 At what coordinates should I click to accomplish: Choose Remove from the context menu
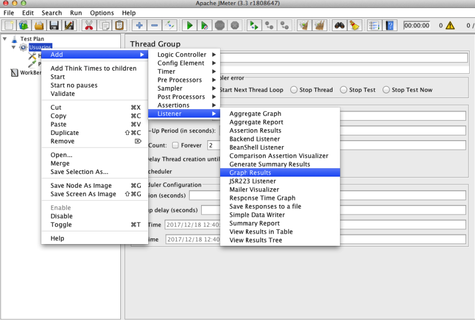94,141
